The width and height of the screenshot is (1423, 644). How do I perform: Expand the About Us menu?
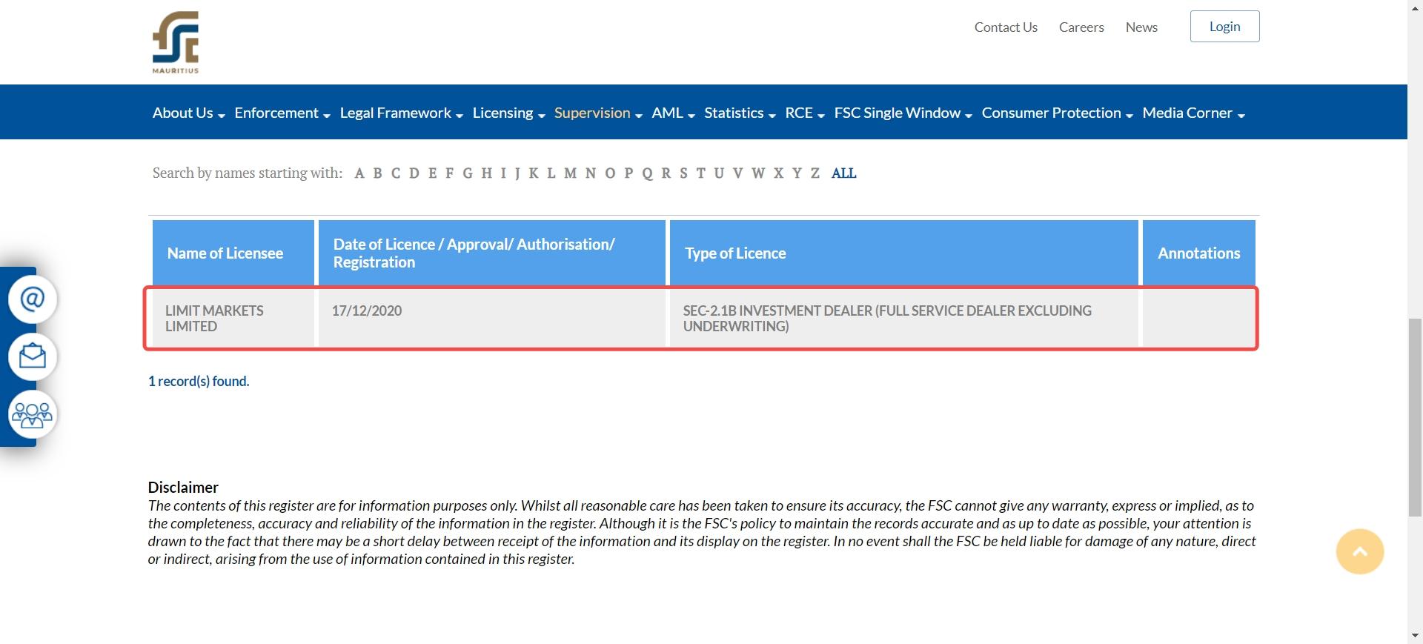[x=188, y=113]
